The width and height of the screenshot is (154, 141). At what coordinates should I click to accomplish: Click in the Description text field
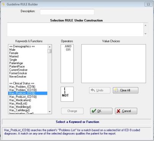(67, 12)
